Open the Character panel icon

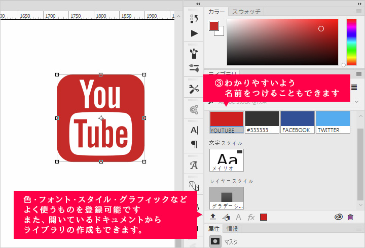coord(194,130)
